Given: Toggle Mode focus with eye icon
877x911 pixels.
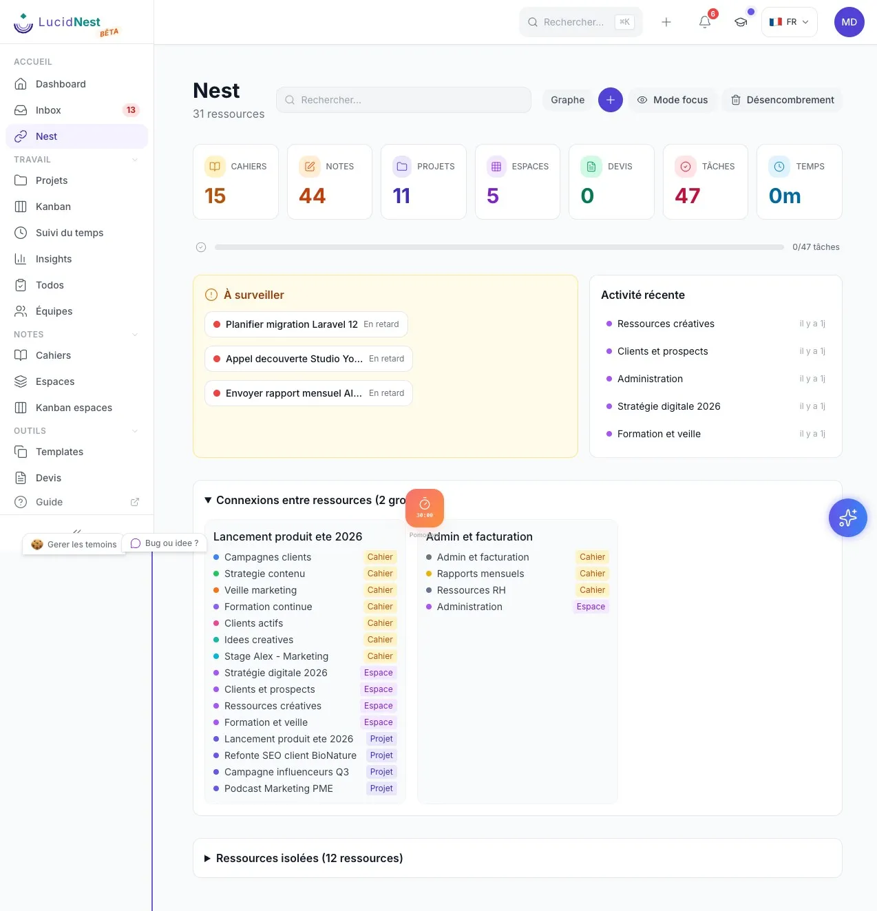Looking at the screenshot, I should point(673,100).
